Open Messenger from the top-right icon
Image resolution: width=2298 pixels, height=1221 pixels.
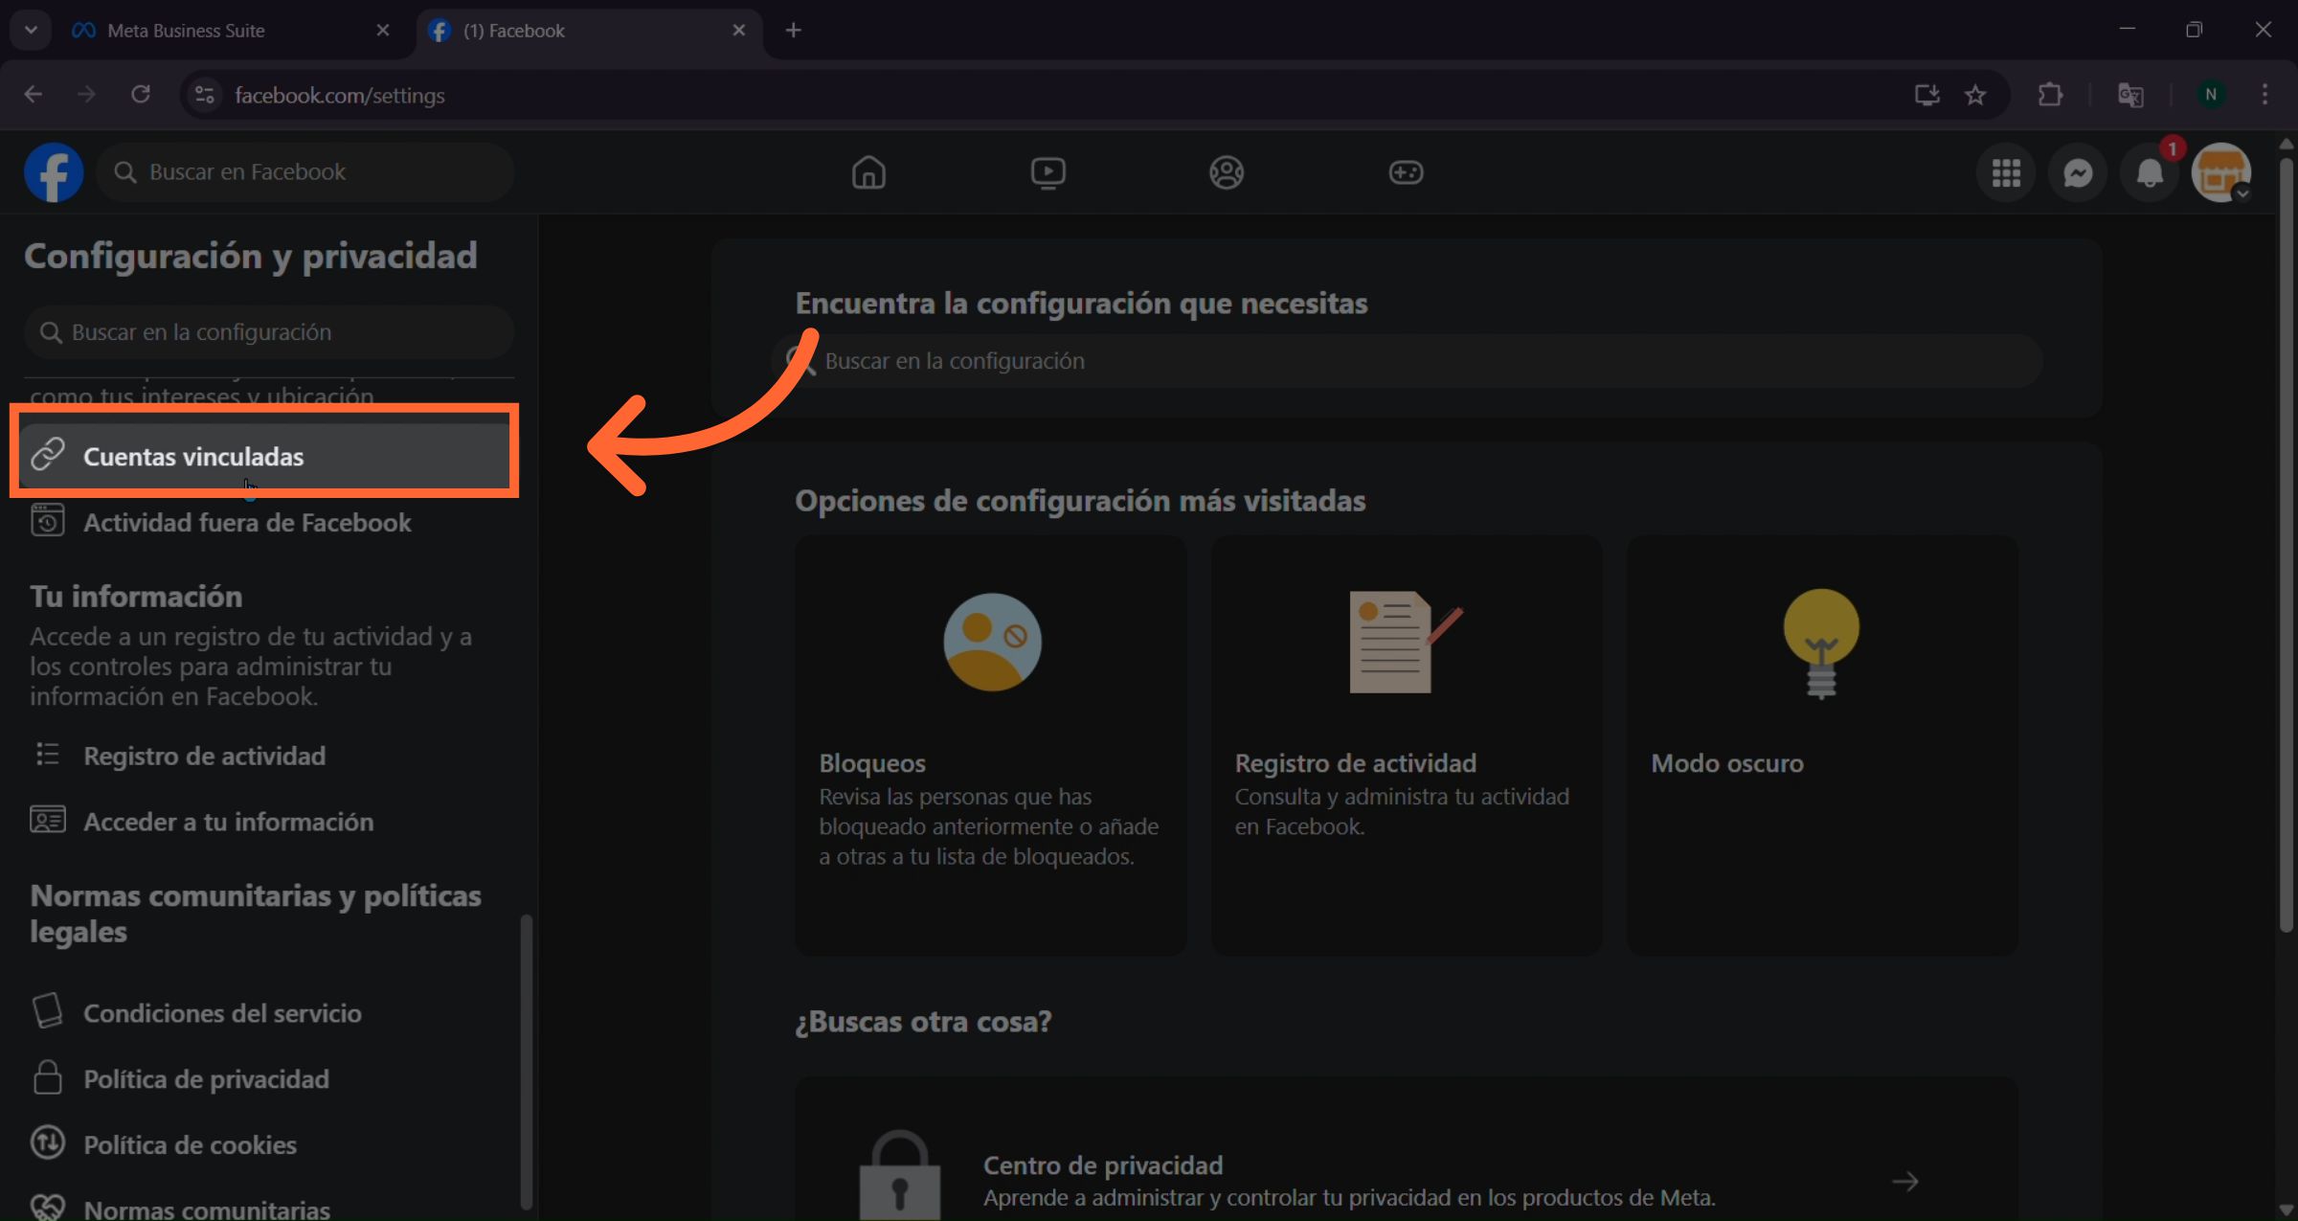click(x=2077, y=172)
